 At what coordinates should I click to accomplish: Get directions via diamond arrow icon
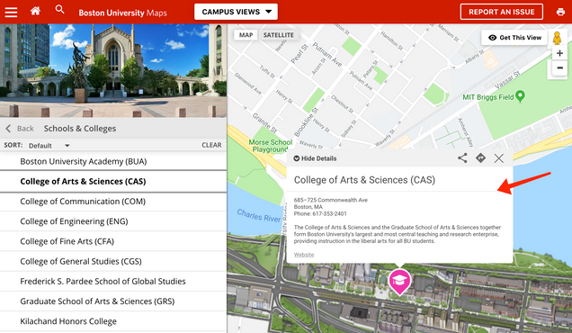pyautogui.click(x=480, y=158)
